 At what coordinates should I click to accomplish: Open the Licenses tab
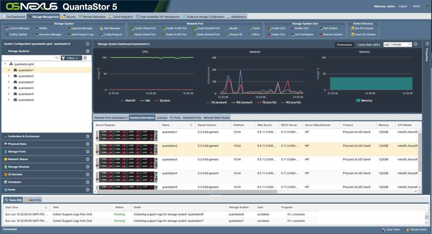coord(162,118)
